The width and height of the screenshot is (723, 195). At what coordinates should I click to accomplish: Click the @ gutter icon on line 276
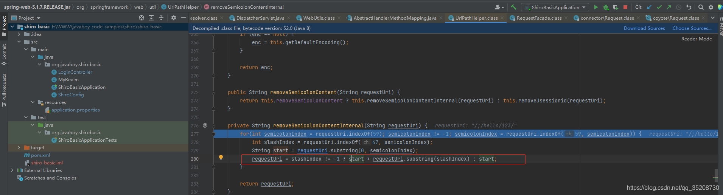click(x=205, y=125)
